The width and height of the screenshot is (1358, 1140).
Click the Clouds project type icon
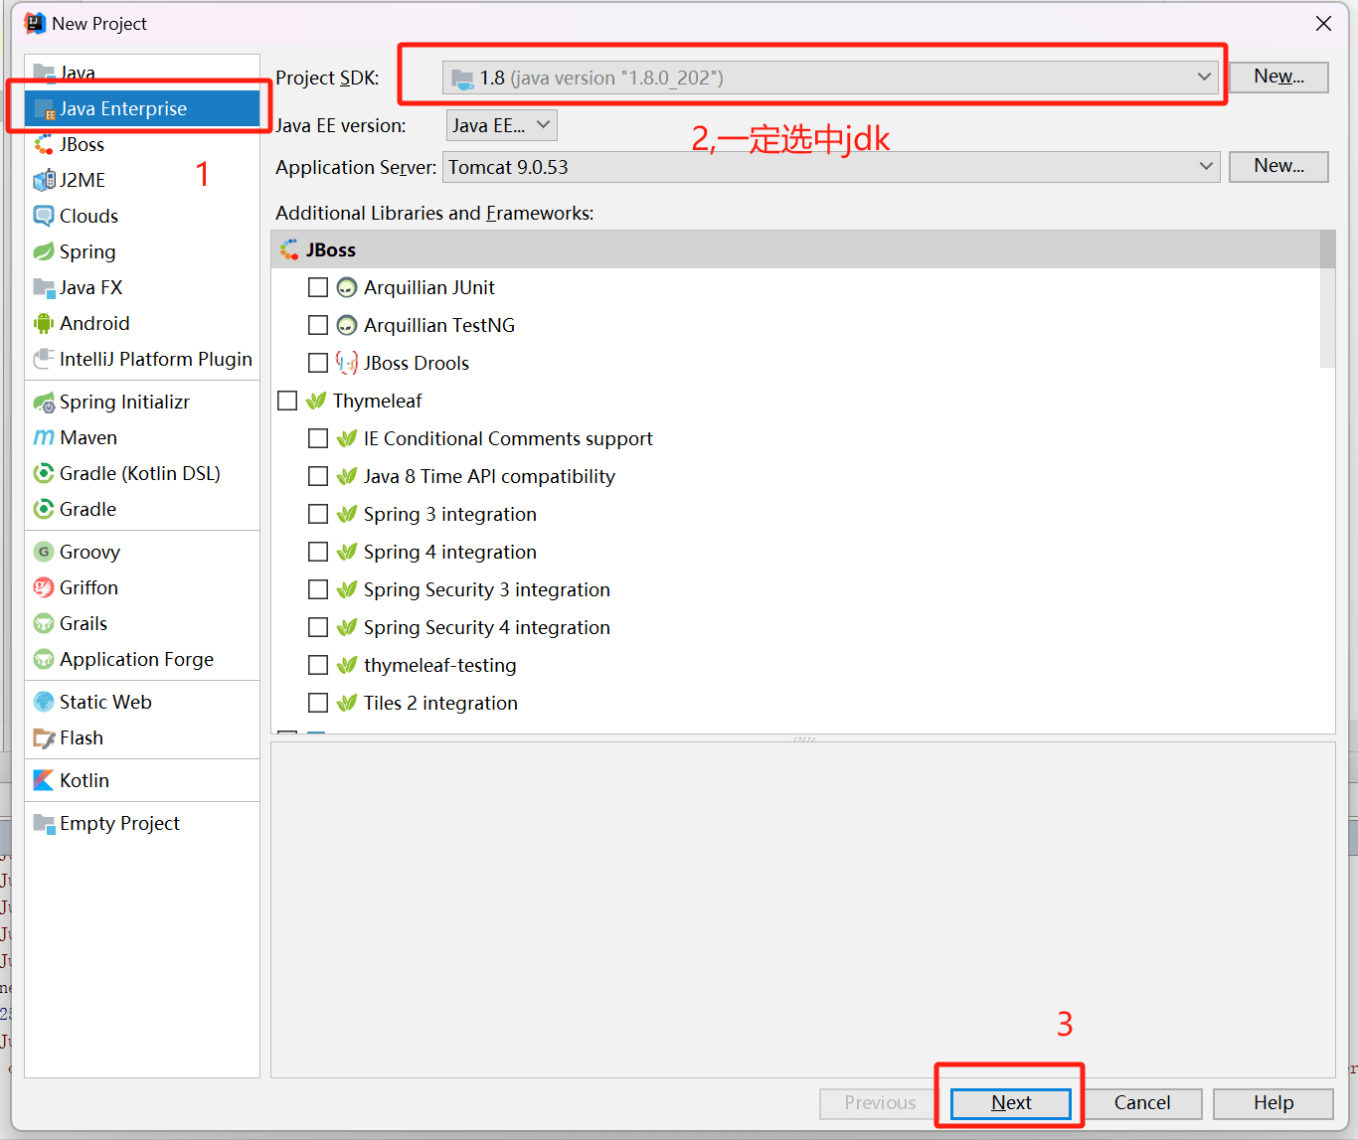point(44,217)
